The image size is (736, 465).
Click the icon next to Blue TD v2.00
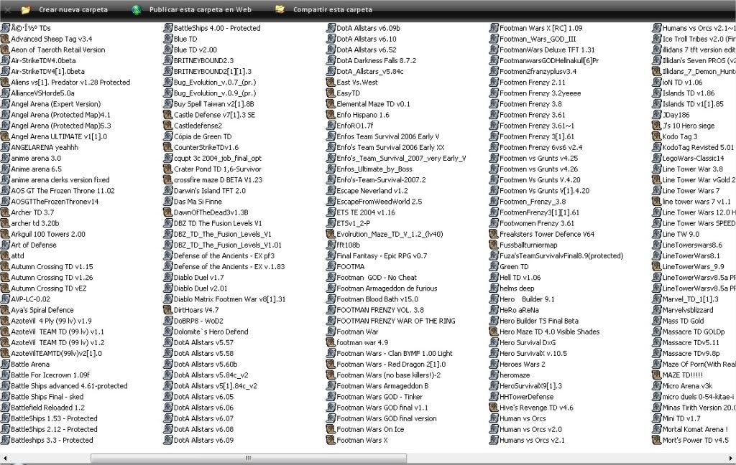(x=168, y=50)
